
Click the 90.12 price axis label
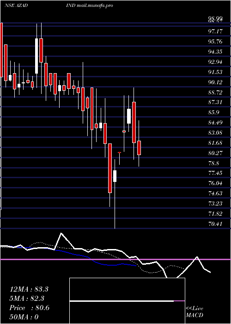pos(215,82)
